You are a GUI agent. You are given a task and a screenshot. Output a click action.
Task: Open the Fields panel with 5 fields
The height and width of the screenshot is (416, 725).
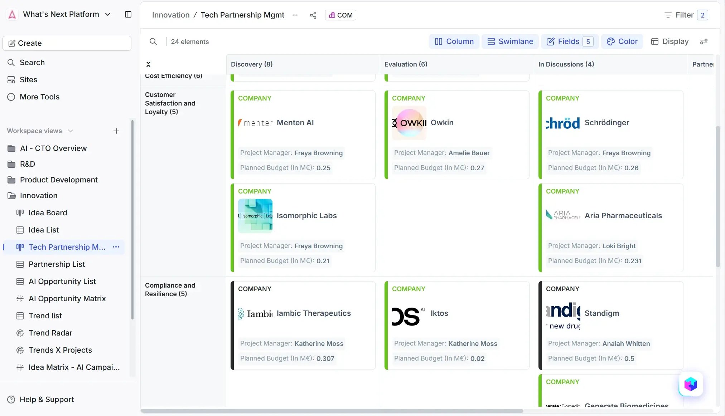point(569,41)
